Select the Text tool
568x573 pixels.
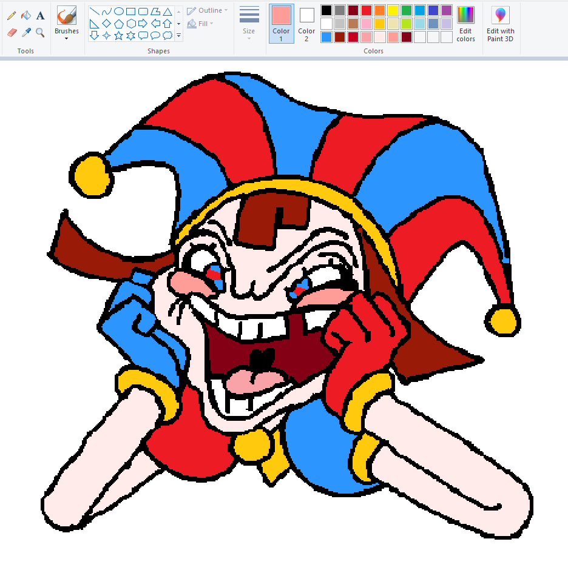pos(40,15)
